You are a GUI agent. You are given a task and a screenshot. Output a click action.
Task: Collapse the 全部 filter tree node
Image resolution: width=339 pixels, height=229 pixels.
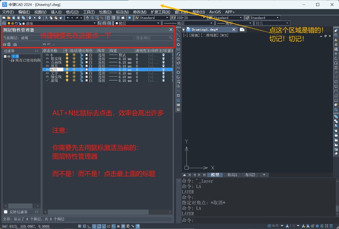[5, 56]
